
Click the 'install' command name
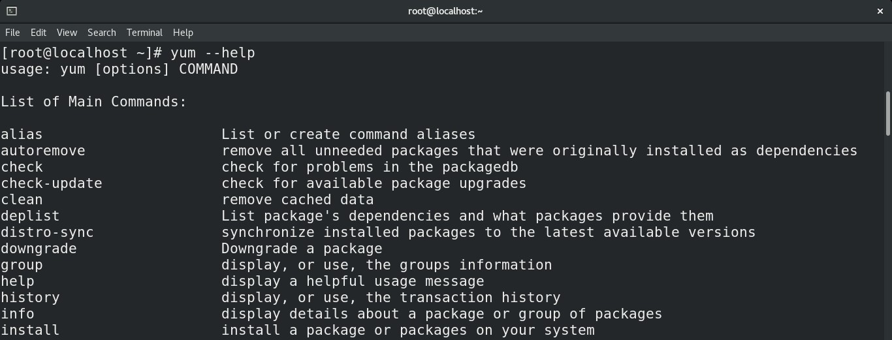point(30,330)
